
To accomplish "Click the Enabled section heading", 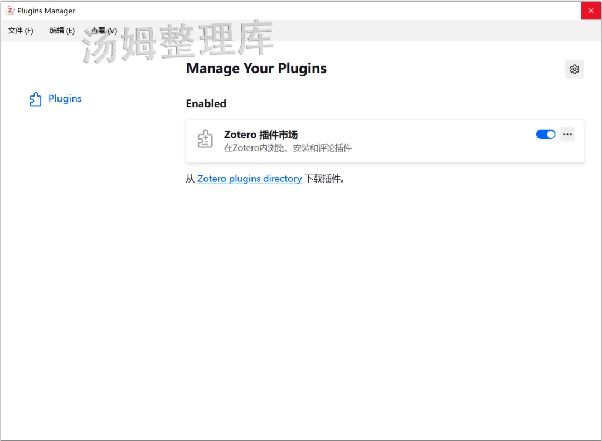I will pos(206,103).
